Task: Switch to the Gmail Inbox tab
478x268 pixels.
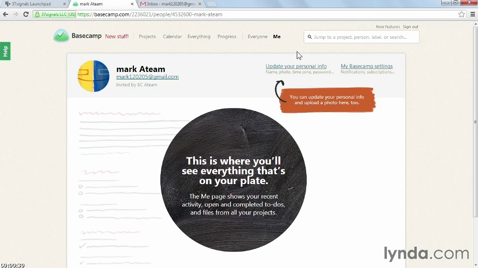Action: click(x=170, y=4)
